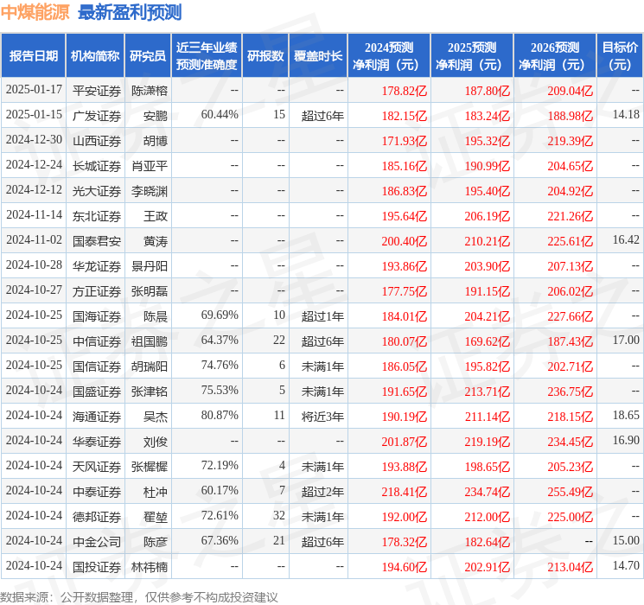Select the 华泰证券 institution cell
Screen dimensions: 644x605
(x=97, y=442)
